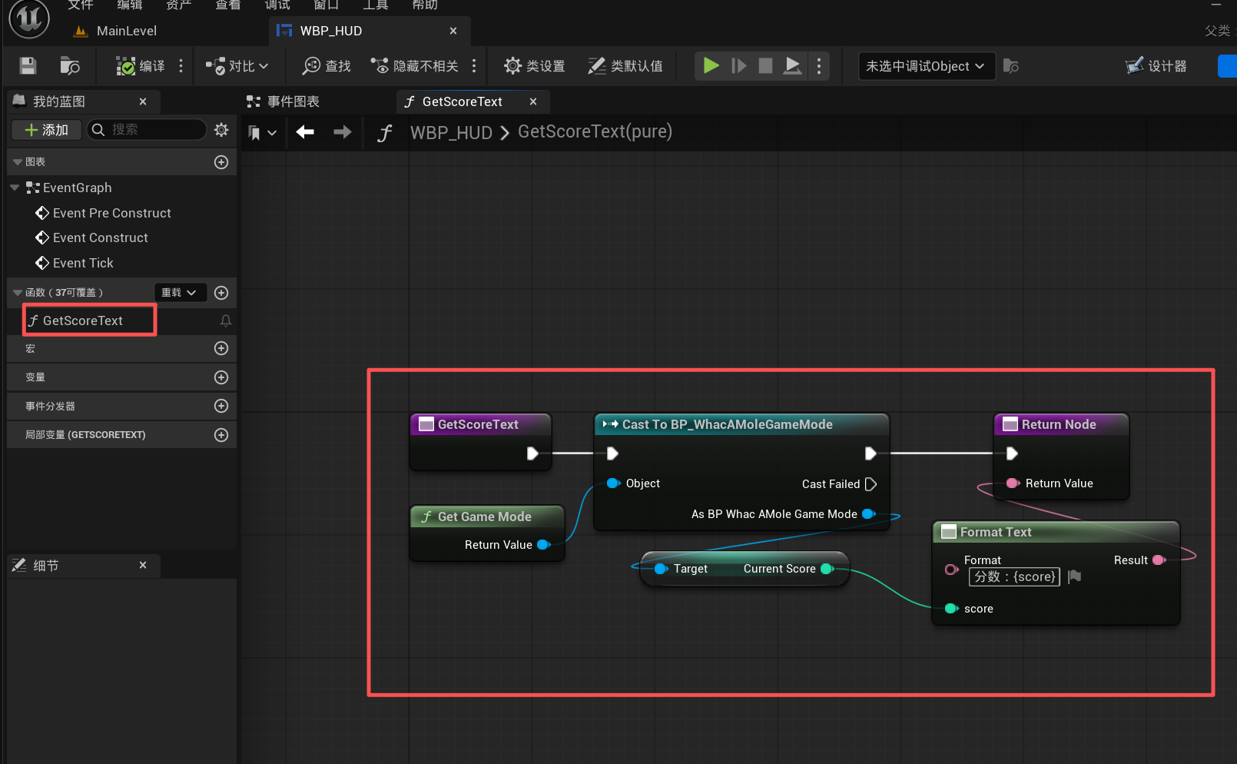
Task: Select the Return Node header
Action: [1062, 424]
